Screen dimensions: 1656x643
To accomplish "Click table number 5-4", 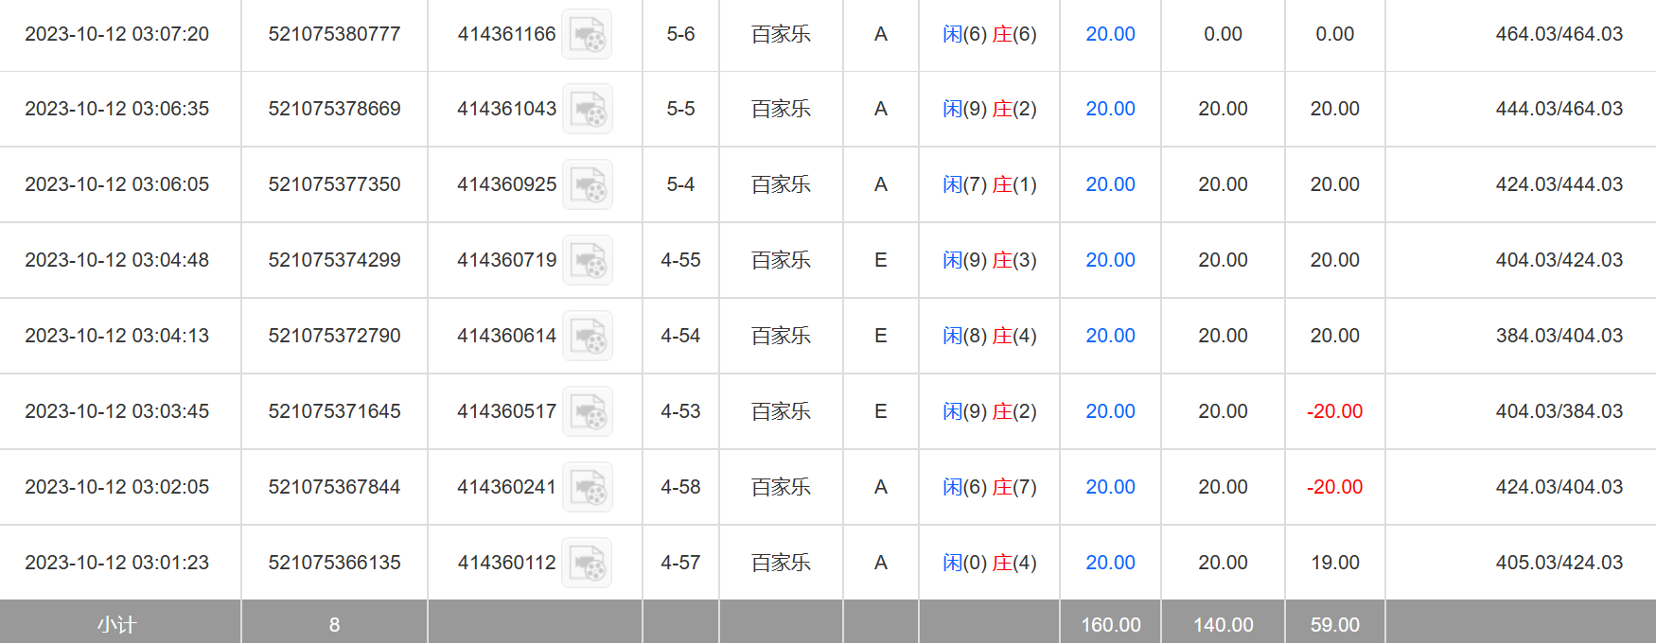I will [x=680, y=184].
